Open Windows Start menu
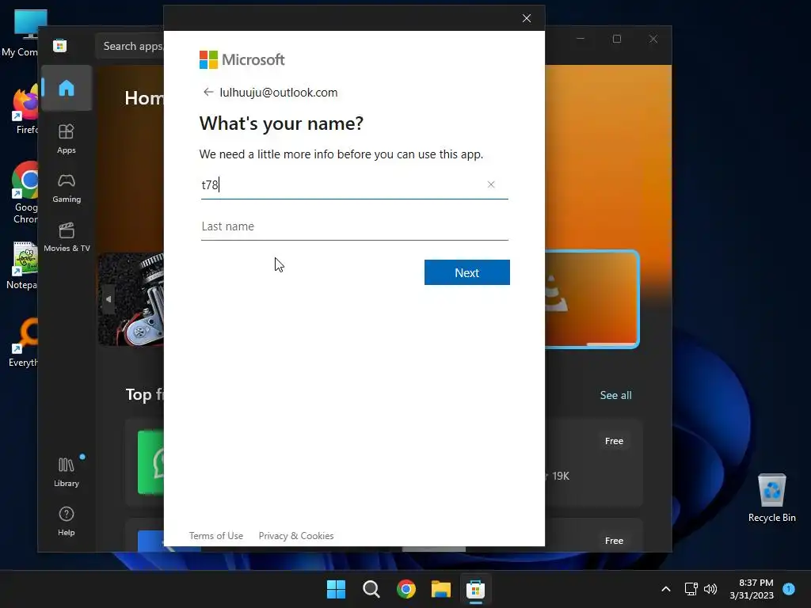Image resolution: width=811 pixels, height=608 pixels. (336, 589)
